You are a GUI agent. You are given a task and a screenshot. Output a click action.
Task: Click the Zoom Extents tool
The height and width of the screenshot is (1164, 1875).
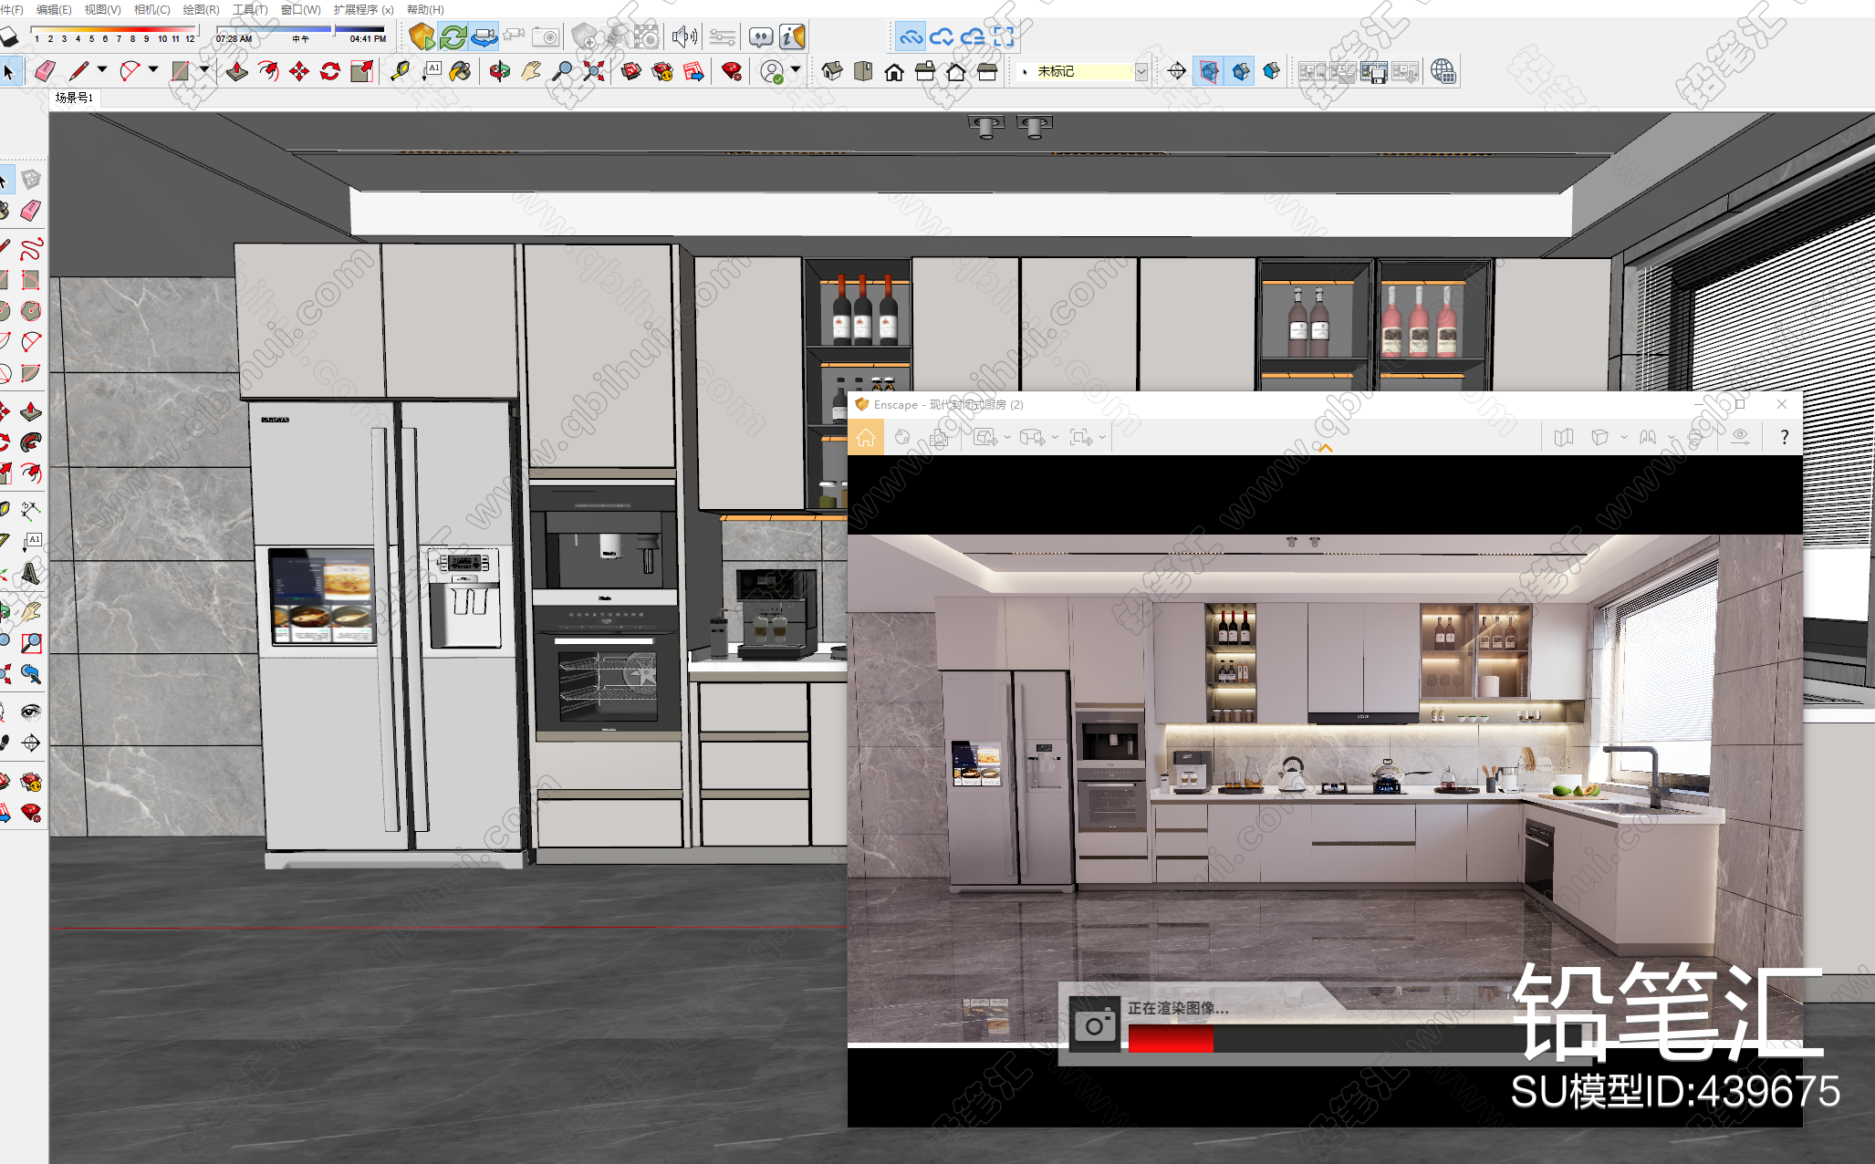click(594, 71)
